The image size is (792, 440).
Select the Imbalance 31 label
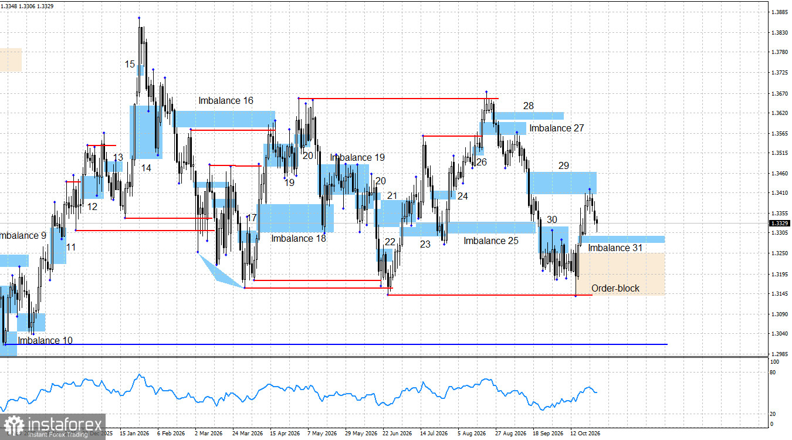(x=615, y=248)
